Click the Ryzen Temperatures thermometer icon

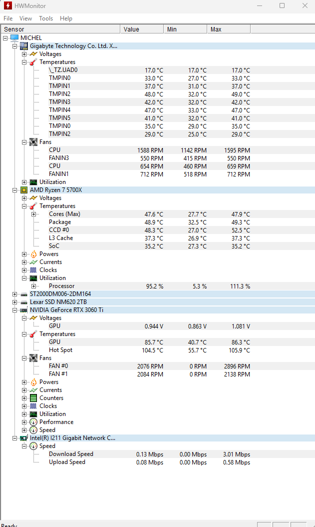point(33,206)
